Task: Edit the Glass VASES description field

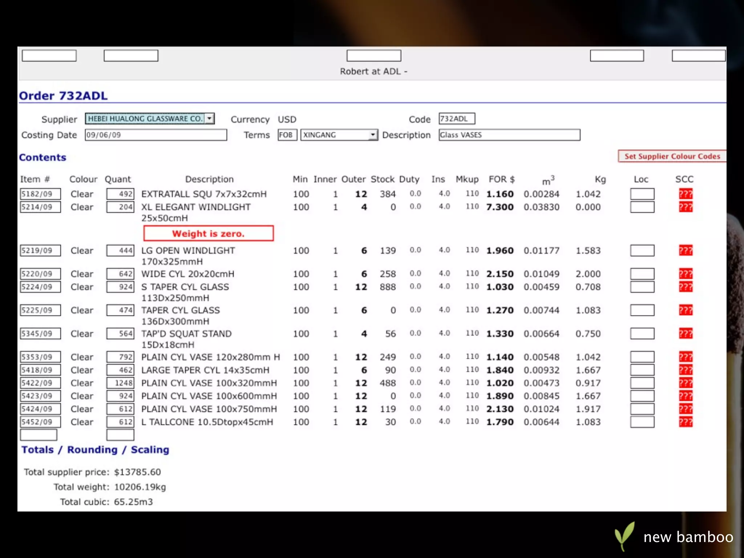Action: point(509,135)
